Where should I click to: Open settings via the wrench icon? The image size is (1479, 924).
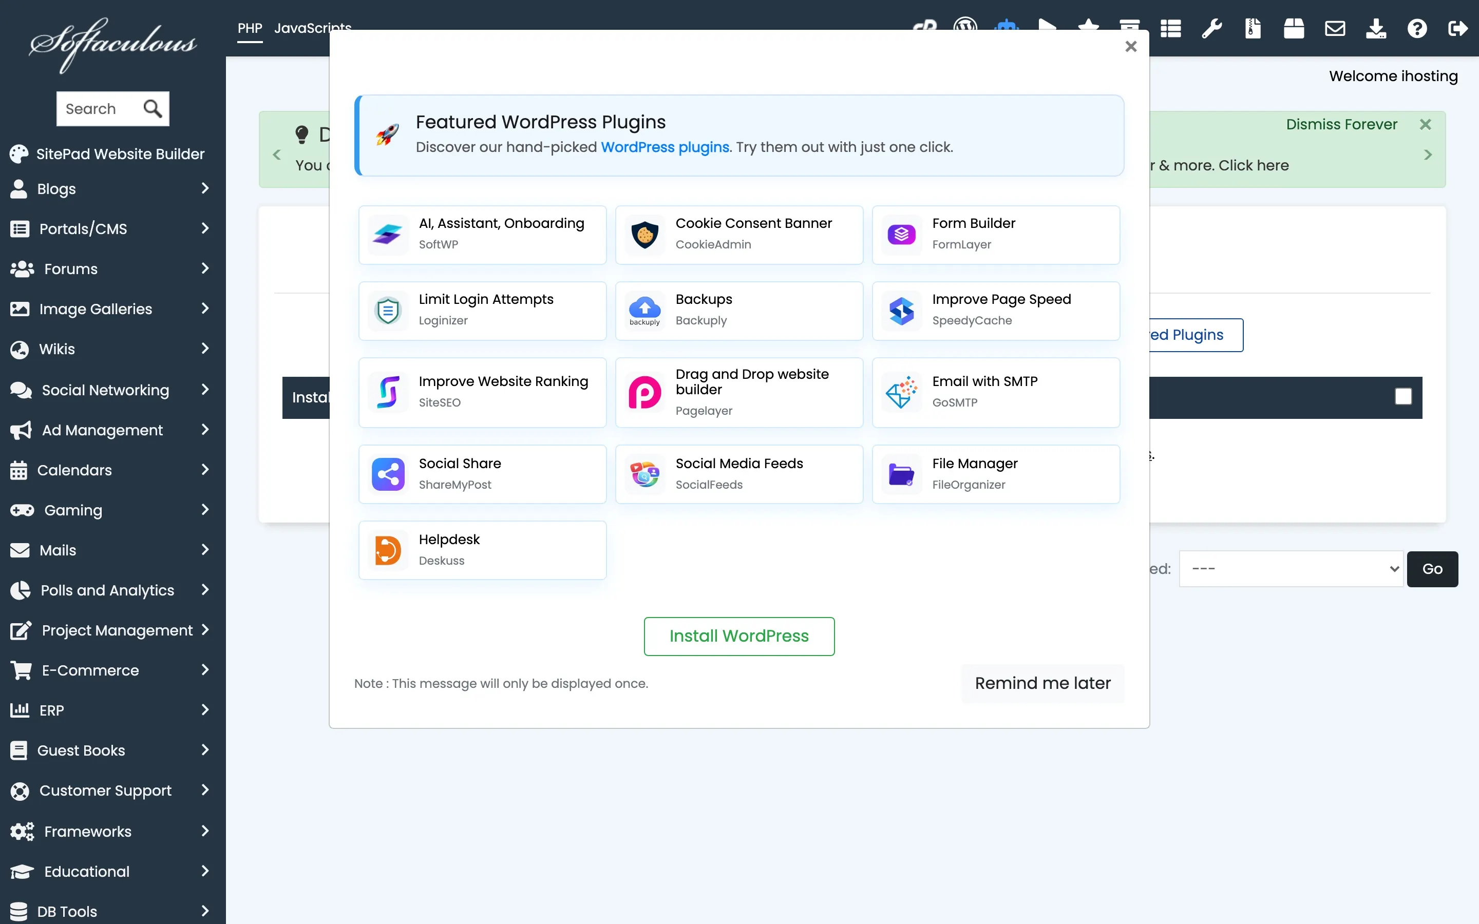pyautogui.click(x=1211, y=28)
